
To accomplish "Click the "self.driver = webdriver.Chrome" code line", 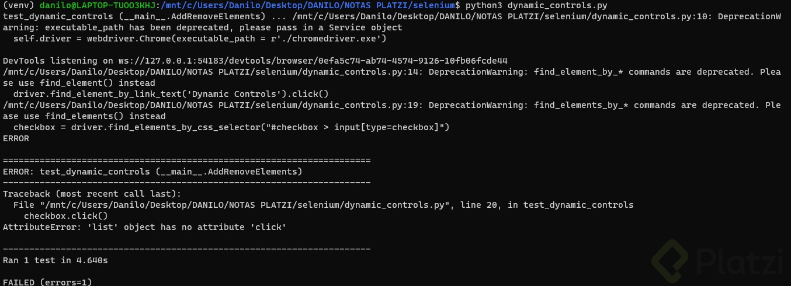I will [200, 39].
